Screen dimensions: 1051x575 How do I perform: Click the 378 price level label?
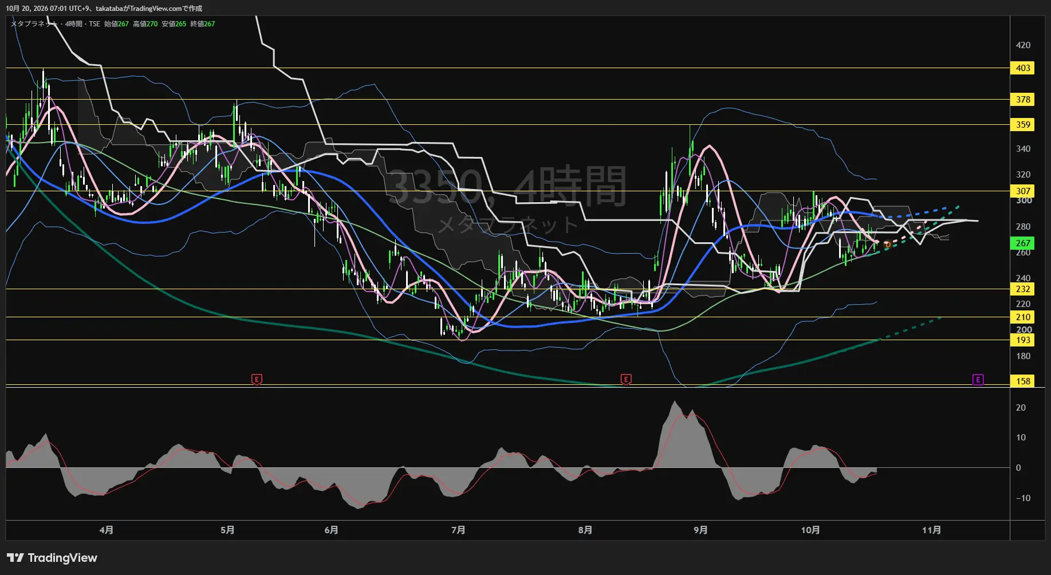pyautogui.click(x=1023, y=100)
